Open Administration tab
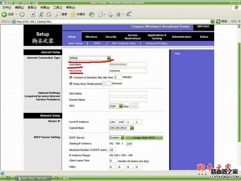This screenshot has width=241, height=181. click(x=182, y=37)
